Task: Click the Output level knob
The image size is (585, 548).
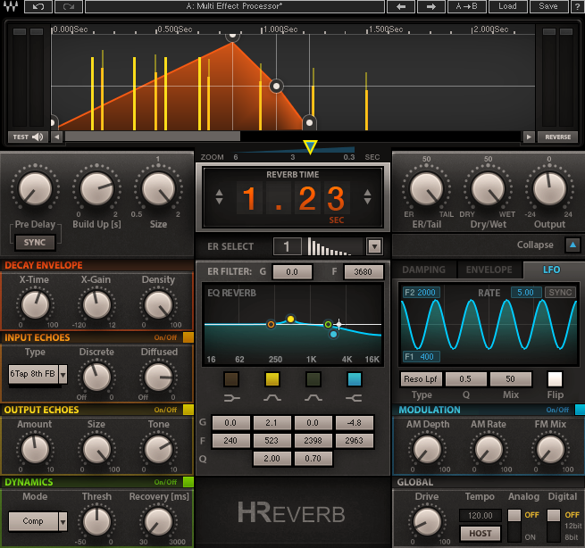Action: [x=549, y=188]
